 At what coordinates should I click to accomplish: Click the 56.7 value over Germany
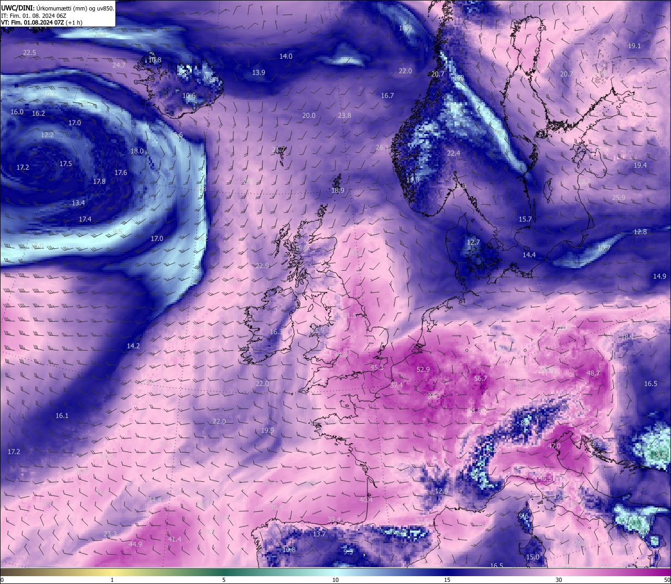point(480,379)
